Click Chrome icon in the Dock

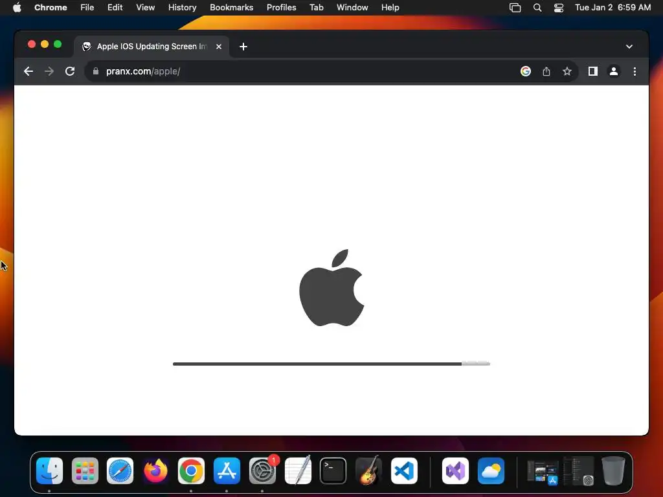tap(191, 471)
